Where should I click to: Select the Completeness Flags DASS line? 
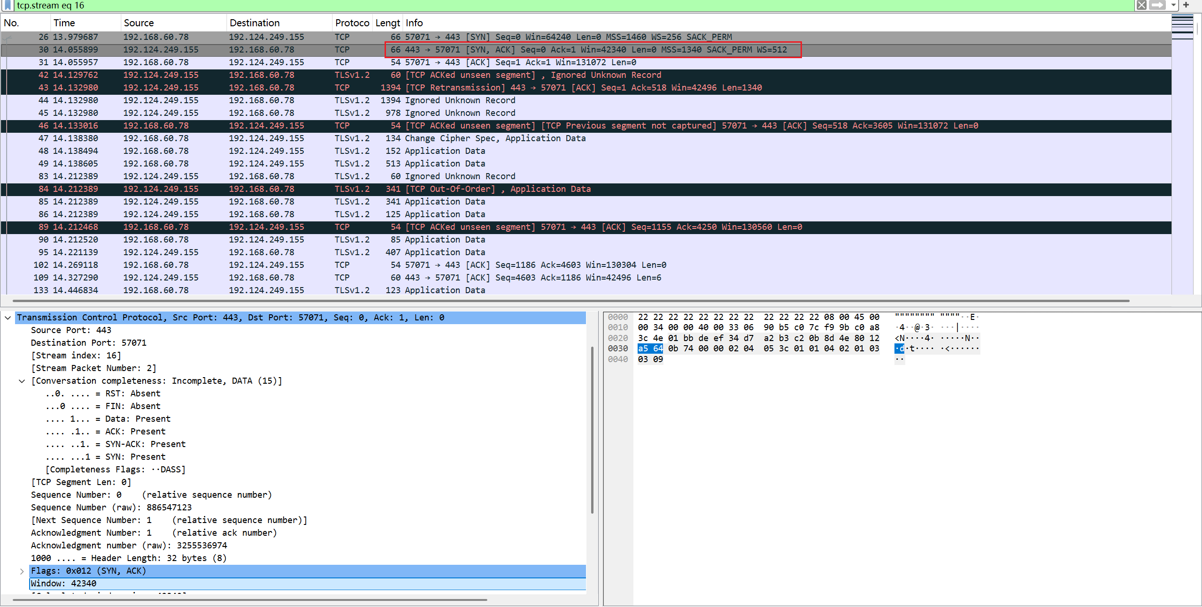coord(116,470)
